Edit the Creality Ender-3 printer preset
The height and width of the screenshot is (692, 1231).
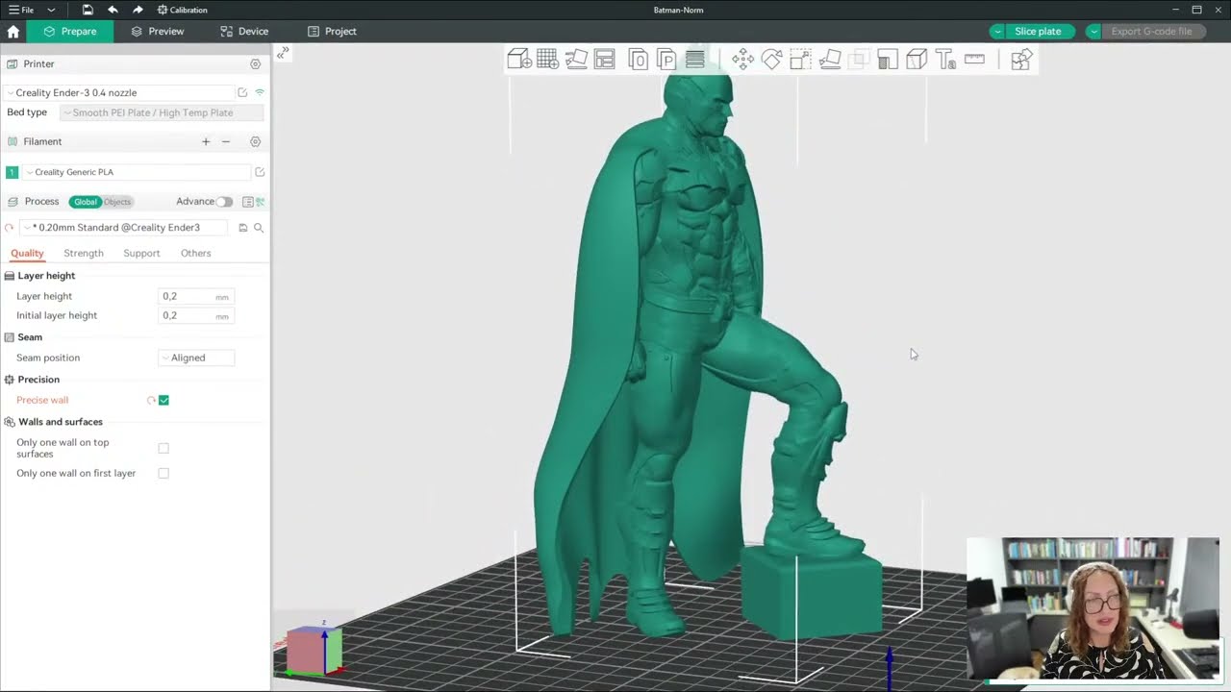coord(242,92)
